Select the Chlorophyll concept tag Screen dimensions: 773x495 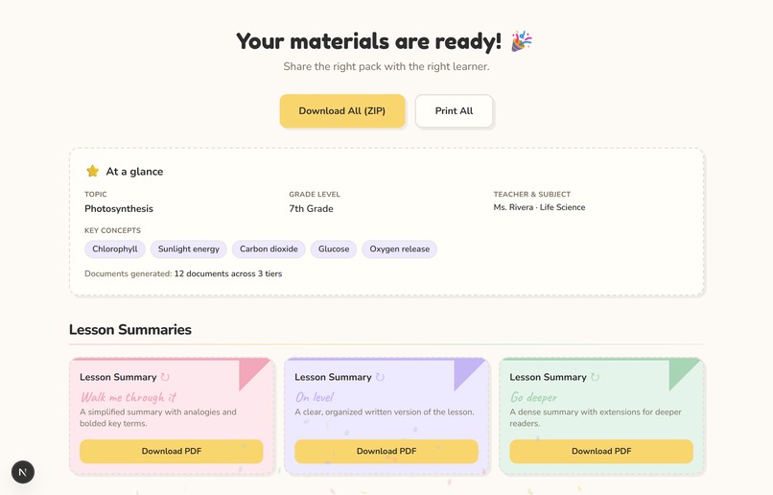pos(115,249)
